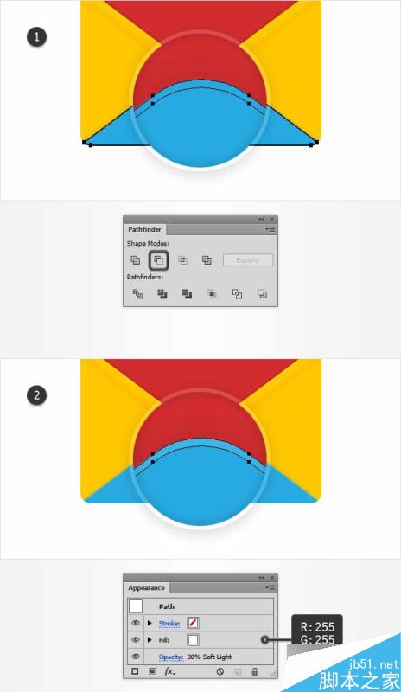
Task: Expand the Stroke disclosure triangle
Action: [x=150, y=623]
